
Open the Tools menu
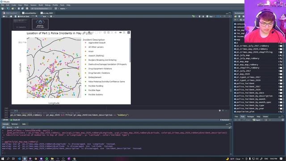pyautogui.click(x=62, y=5)
